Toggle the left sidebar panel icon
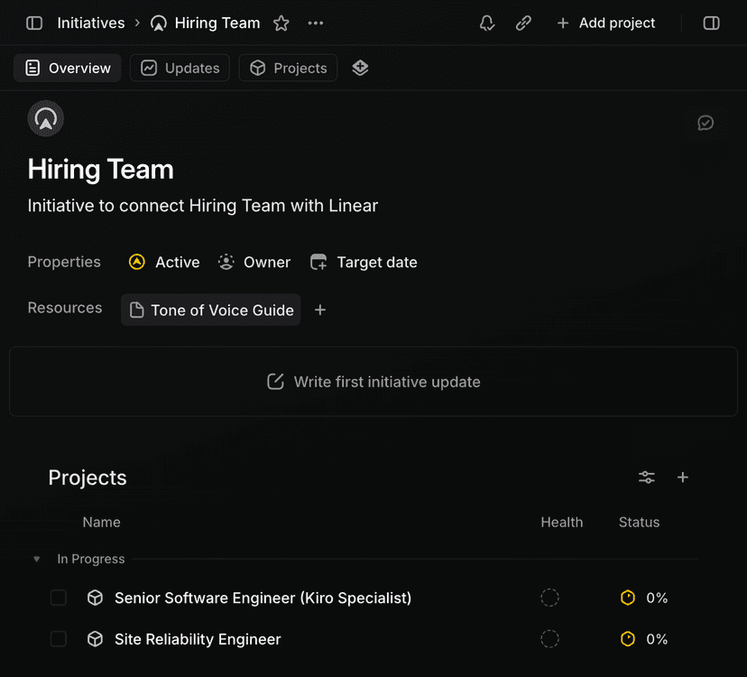This screenshot has width=747, height=677. pos(34,23)
